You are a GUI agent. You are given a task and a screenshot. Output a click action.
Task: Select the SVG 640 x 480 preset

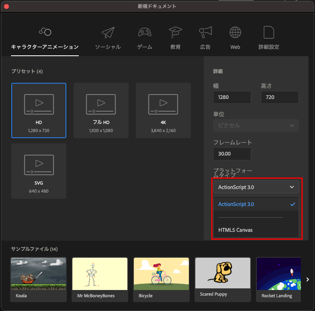[x=39, y=171]
